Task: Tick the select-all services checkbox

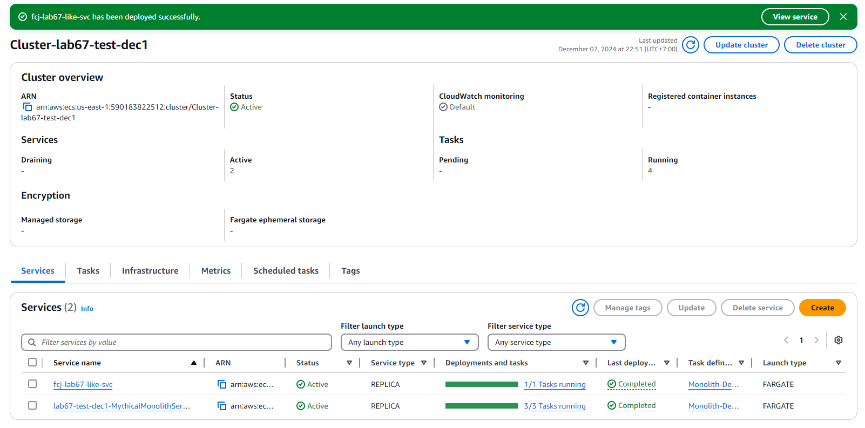Action: tap(32, 362)
